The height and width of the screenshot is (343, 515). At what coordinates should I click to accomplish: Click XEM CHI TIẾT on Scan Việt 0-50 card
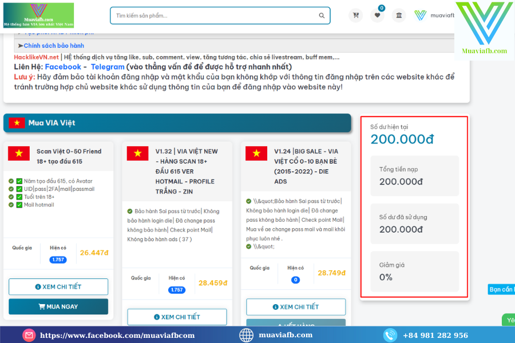[x=58, y=287]
